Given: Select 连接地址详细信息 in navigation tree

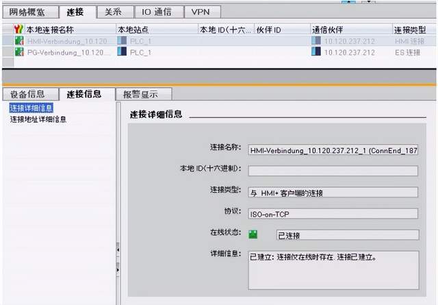Looking at the screenshot, I should click(38, 119).
